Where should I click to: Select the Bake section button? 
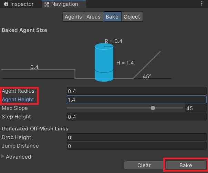click(112, 17)
